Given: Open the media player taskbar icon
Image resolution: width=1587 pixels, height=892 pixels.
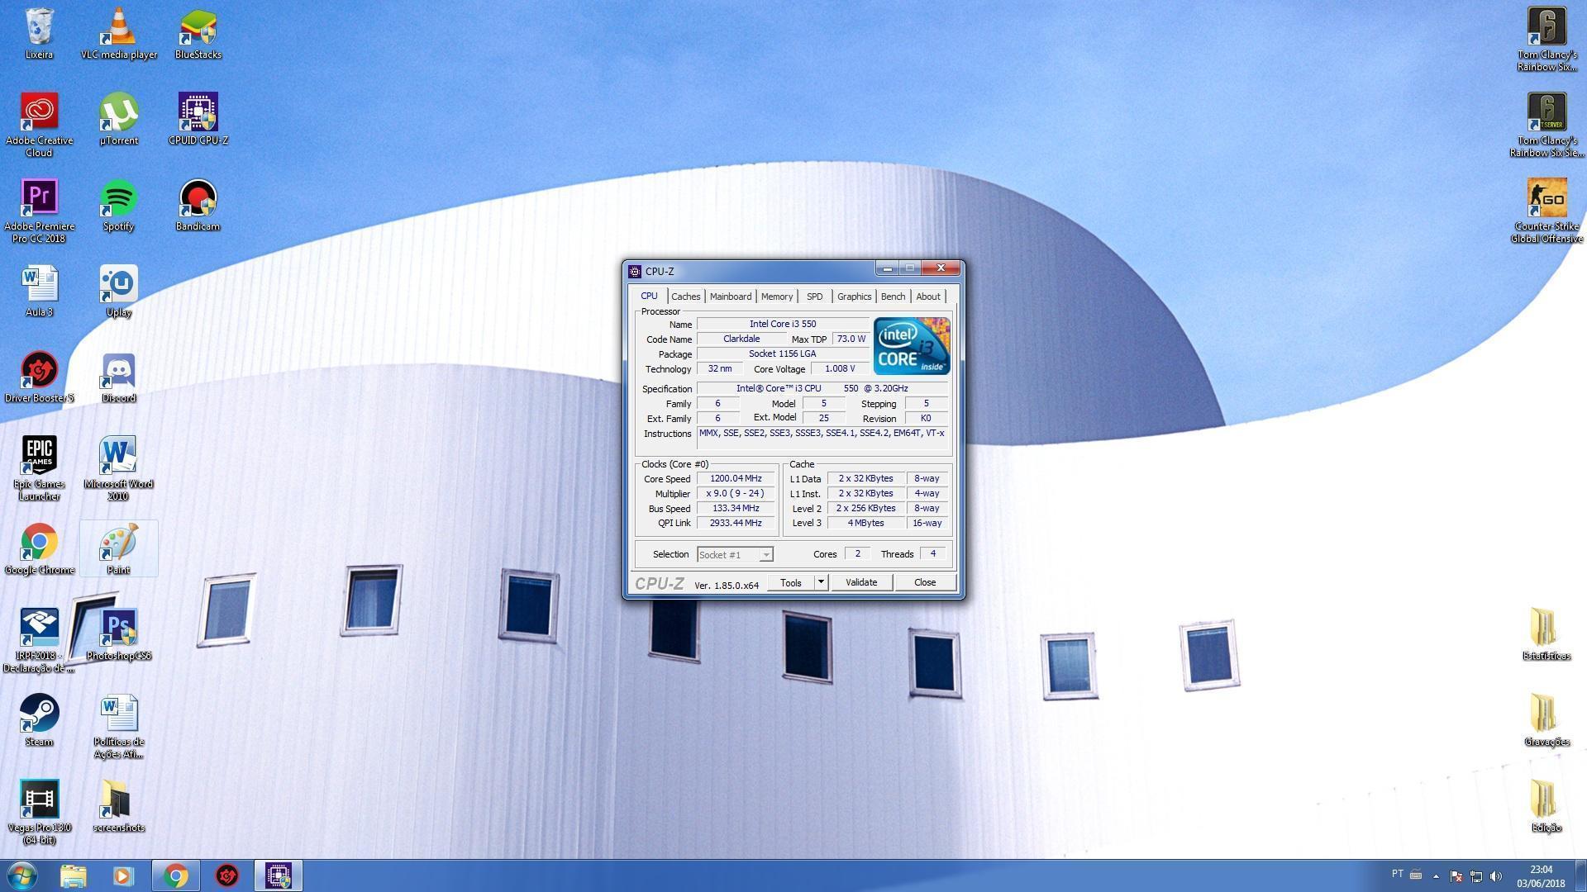Looking at the screenshot, I should point(123,875).
